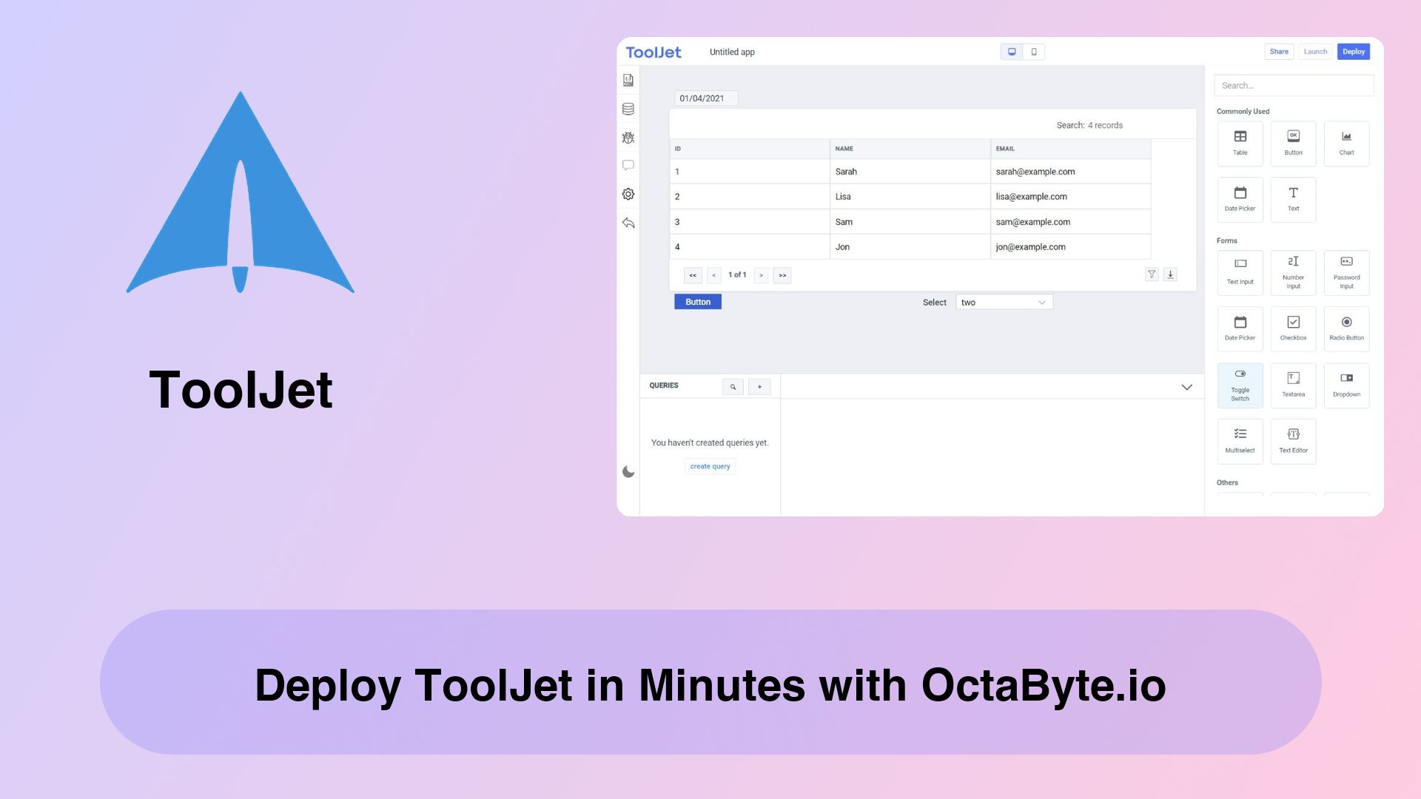Image resolution: width=1421 pixels, height=799 pixels.
Task: Click the Search components input field
Action: pos(1293,85)
